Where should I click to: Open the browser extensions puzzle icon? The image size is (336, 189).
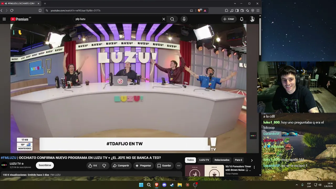tap(227, 10)
